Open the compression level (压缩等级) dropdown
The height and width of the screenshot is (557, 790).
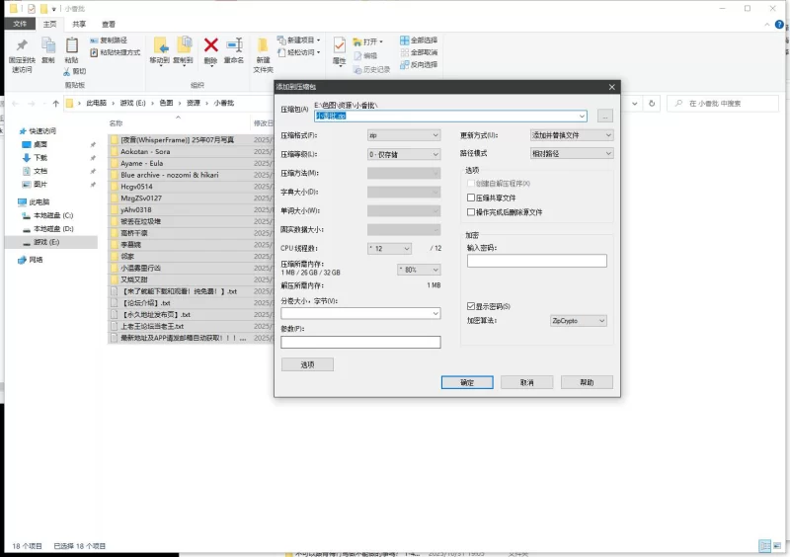(x=403, y=154)
